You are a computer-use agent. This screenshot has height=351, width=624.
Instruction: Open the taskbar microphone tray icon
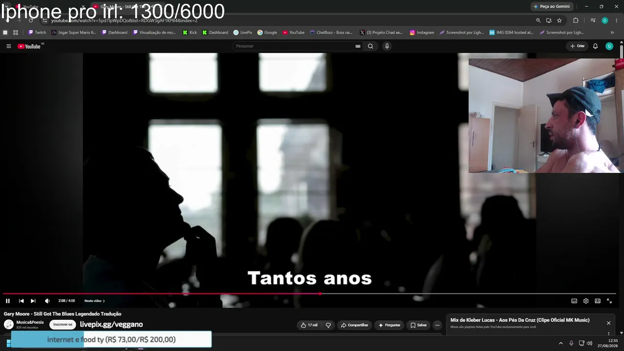click(x=571, y=343)
